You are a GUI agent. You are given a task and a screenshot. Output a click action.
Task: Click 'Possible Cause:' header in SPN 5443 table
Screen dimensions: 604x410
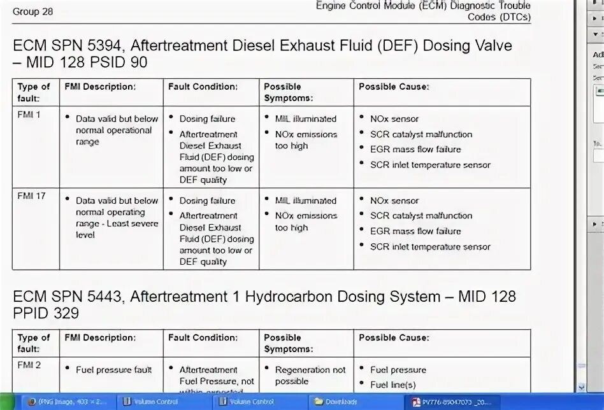click(394, 337)
